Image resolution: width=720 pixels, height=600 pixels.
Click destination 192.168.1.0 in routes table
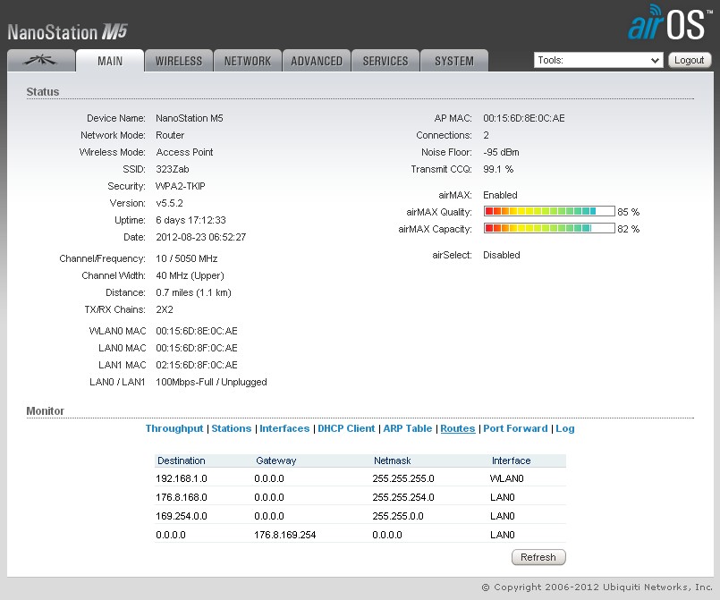coord(182,478)
